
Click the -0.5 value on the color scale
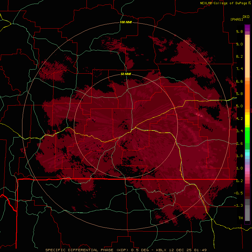coord(238,193)
